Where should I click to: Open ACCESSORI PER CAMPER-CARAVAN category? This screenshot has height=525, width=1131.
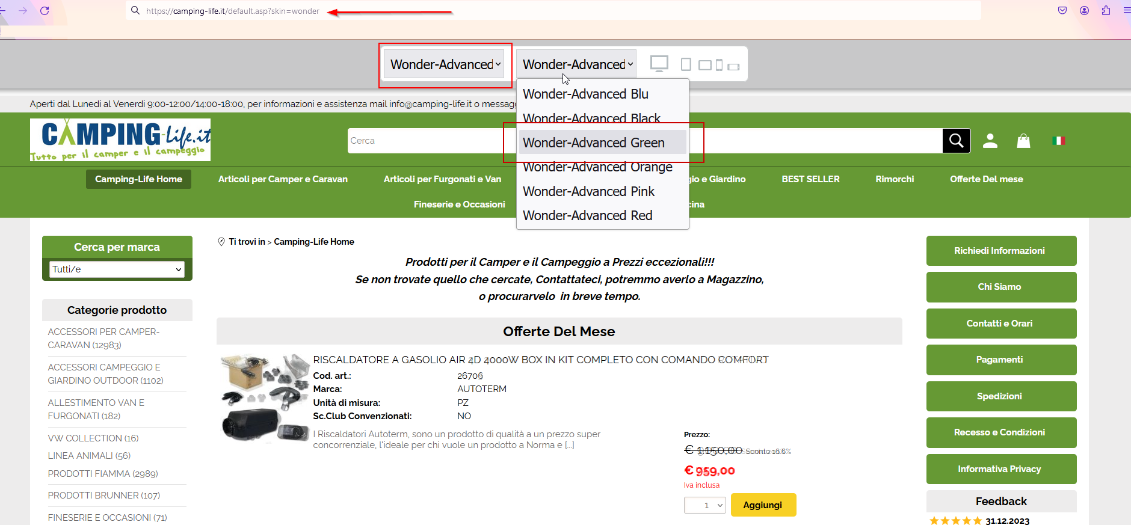tap(103, 339)
